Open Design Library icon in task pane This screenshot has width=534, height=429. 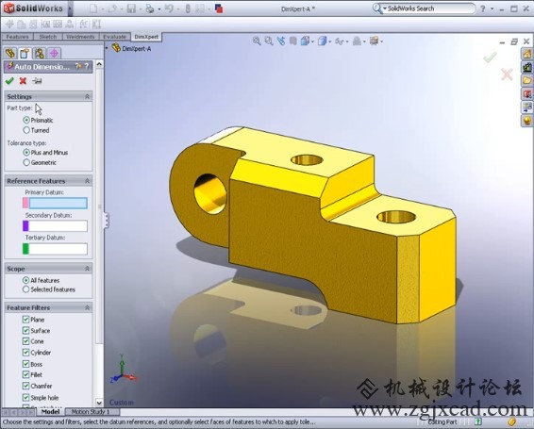[x=527, y=67]
